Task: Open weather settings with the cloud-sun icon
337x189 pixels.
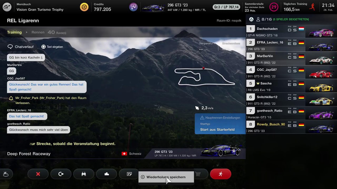Action: [x=6, y=174]
